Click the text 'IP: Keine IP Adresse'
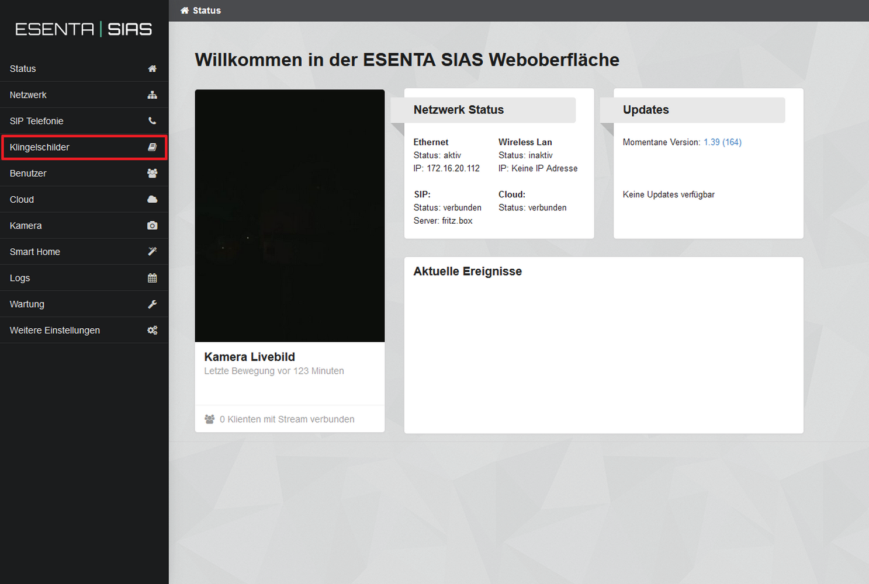Screen dimensions: 869x584 [x=538, y=168]
